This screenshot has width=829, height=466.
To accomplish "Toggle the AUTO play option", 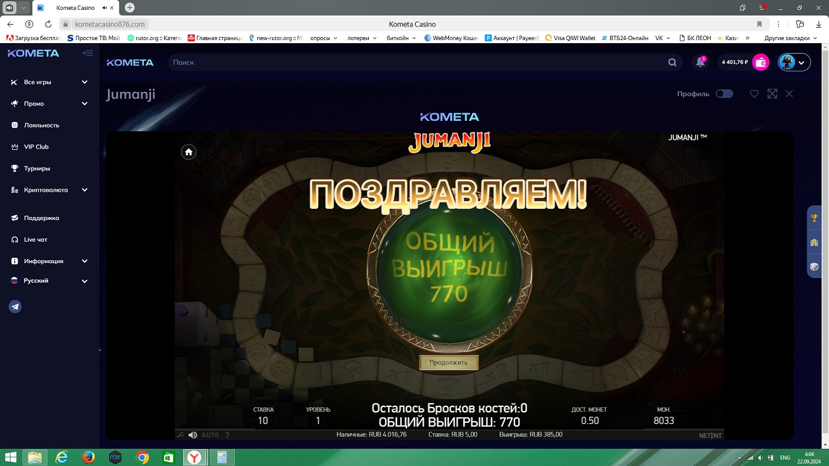I will 210,435.
